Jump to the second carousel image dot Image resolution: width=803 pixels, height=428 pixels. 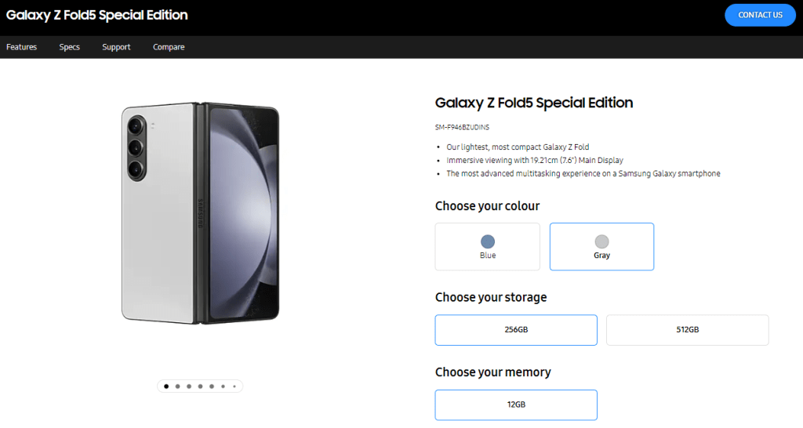pos(178,386)
